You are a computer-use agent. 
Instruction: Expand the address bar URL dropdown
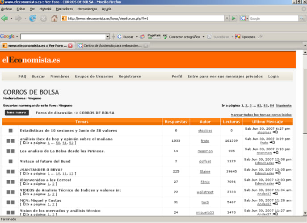(227, 18)
